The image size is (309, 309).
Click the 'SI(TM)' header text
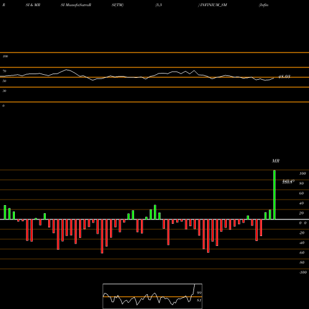click(x=117, y=5)
